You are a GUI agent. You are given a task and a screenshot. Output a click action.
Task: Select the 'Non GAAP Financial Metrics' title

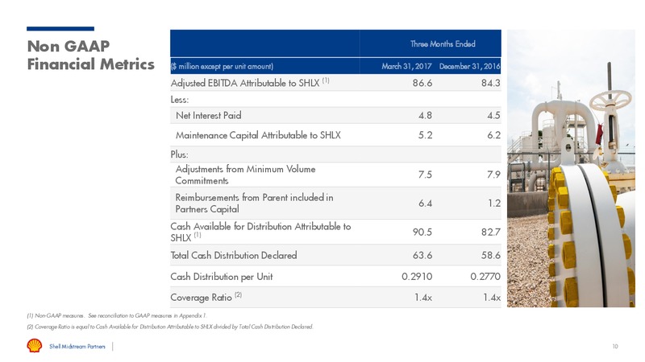(91, 55)
